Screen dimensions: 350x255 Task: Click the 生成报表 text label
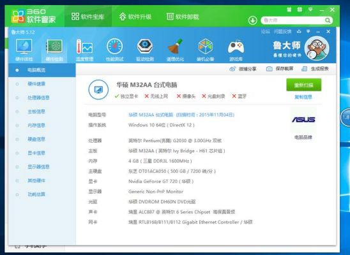[x=319, y=69]
